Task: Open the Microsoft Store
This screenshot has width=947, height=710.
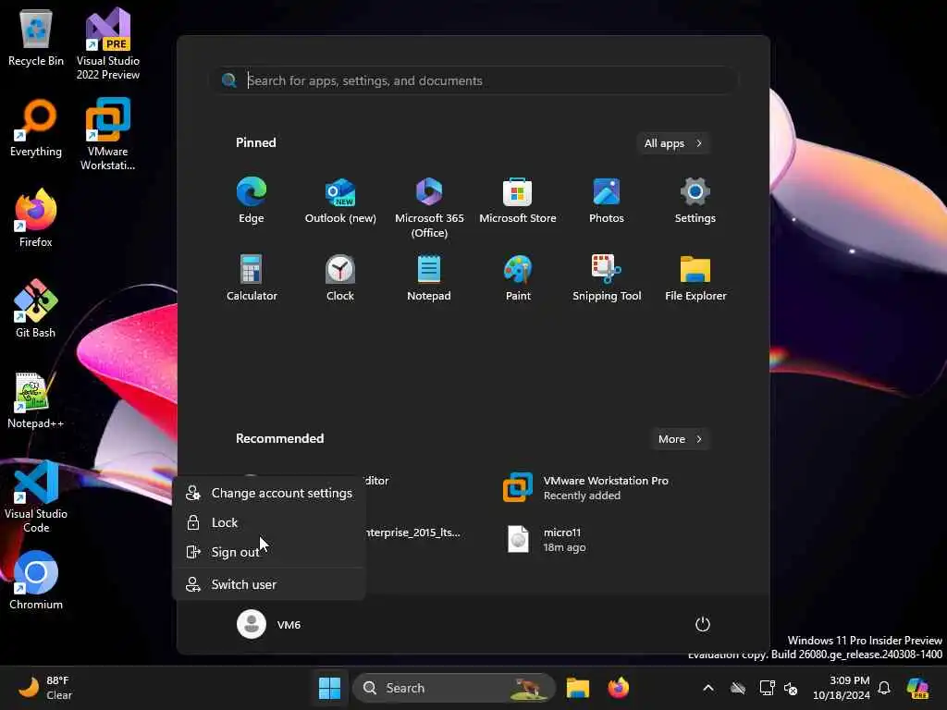Action: tap(518, 201)
